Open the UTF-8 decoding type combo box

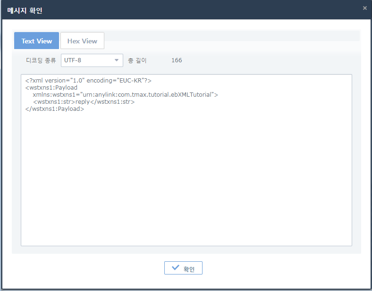tap(87, 60)
